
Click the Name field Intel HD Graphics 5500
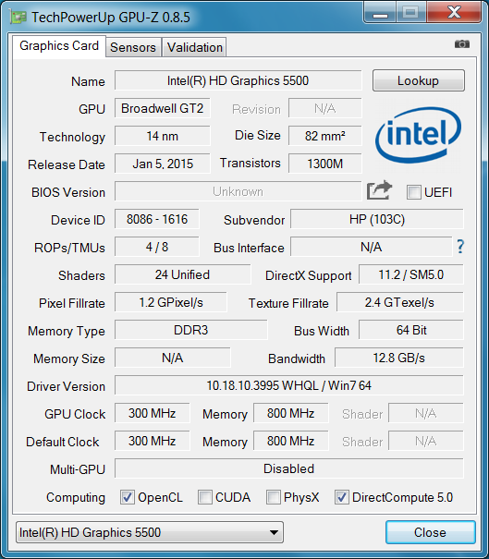(238, 80)
